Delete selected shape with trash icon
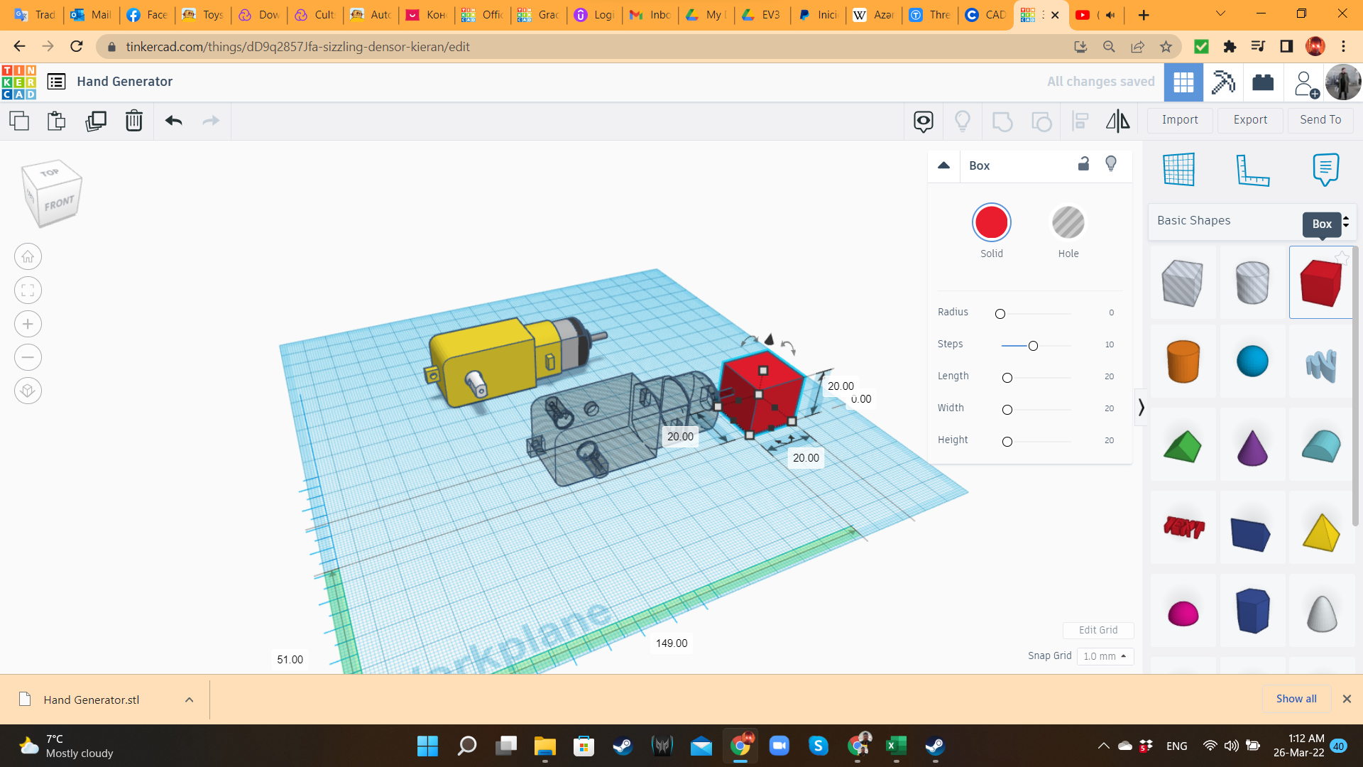The image size is (1363, 767). pos(133,121)
